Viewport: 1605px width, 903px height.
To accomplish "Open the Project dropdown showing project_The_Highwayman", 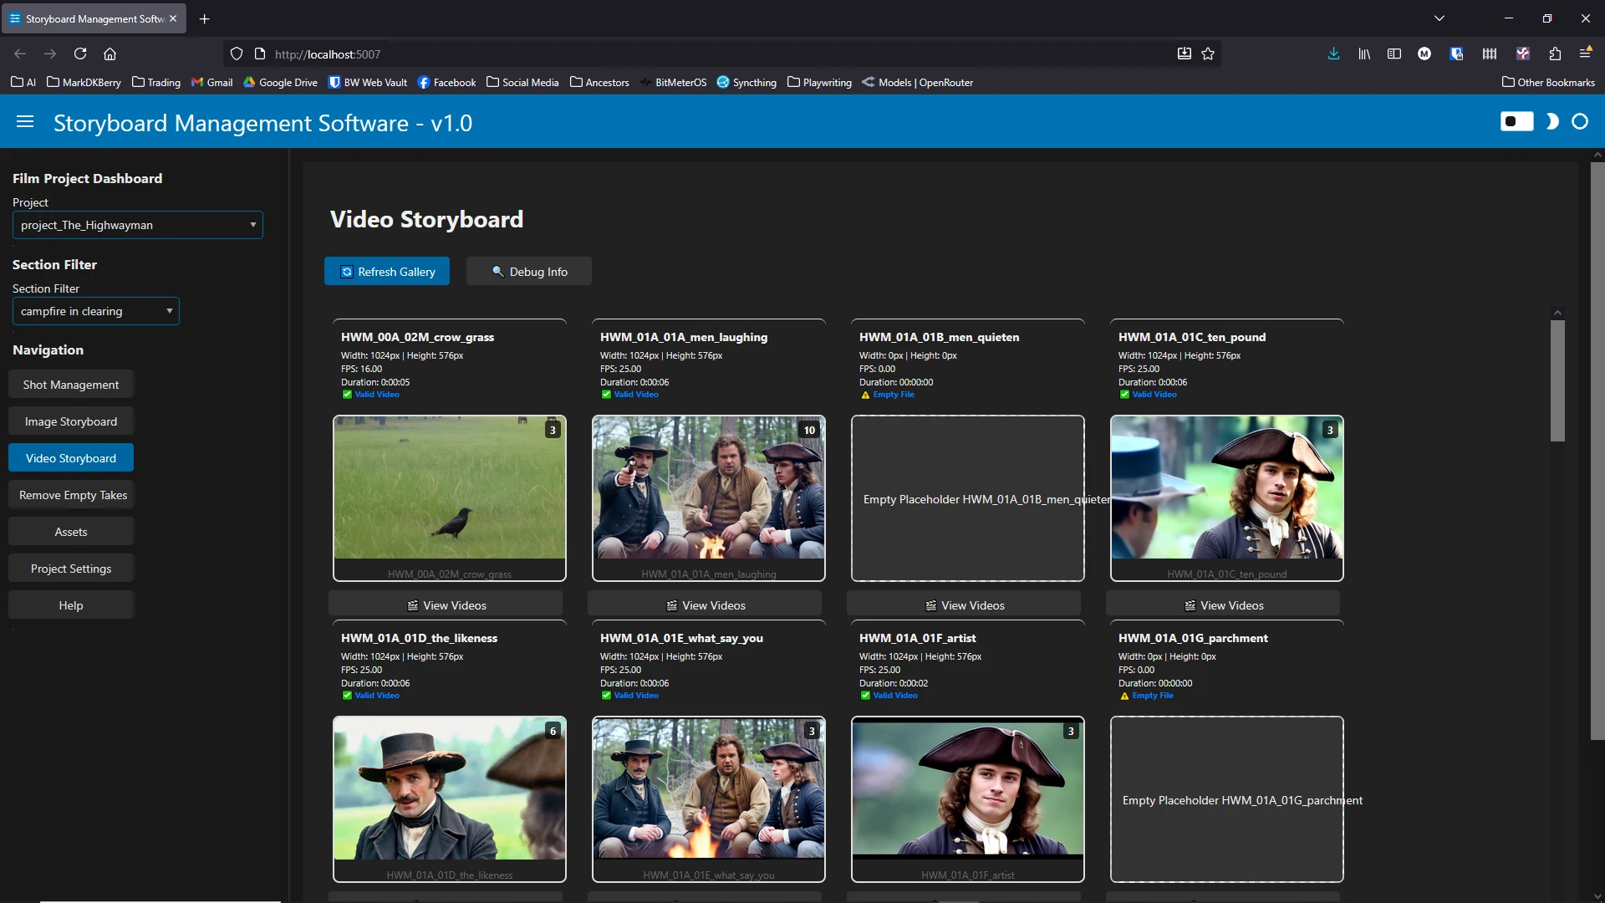I will pyautogui.click(x=137, y=224).
